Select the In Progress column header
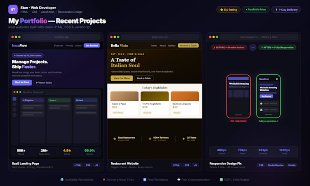Viewport: 310px width, 186px height. point(33,100)
